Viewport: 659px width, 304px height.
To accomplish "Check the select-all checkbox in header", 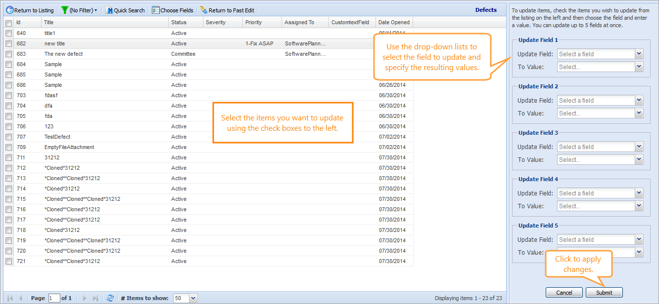I will click(x=8, y=23).
